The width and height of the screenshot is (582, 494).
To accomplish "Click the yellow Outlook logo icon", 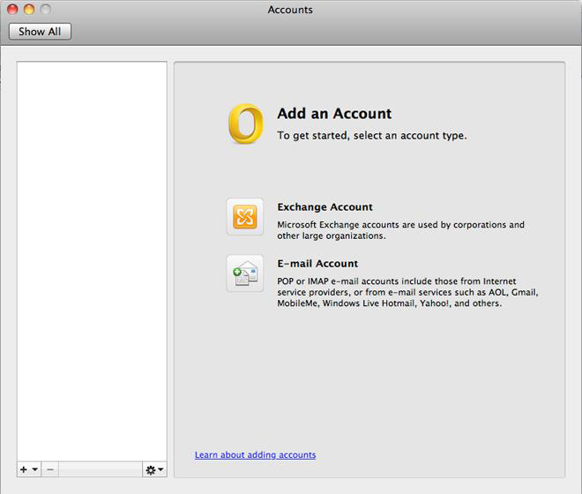I will (x=246, y=123).
